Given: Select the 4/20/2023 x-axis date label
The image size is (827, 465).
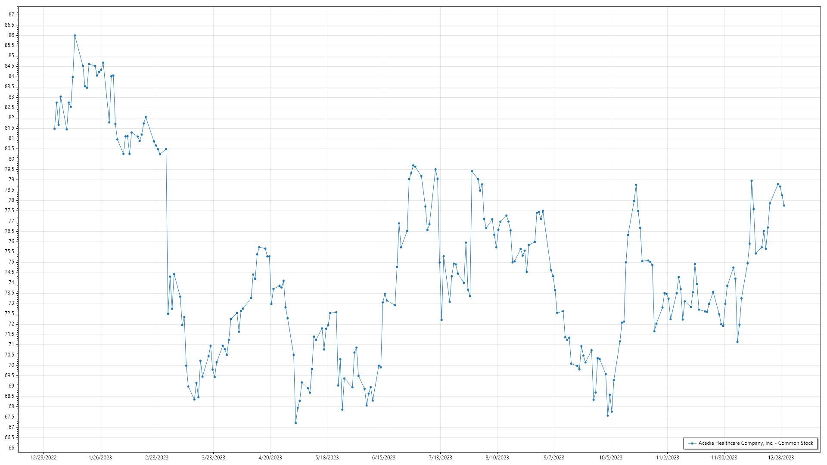Looking at the screenshot, I should click(270, 458).
